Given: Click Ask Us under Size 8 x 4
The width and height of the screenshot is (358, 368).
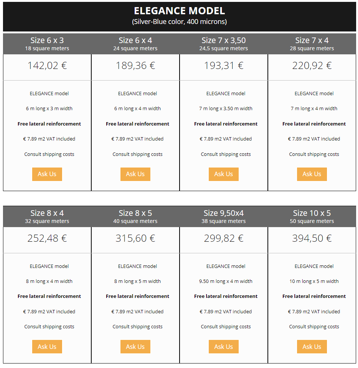Looking at the screenshot, I should coord(47,347).
